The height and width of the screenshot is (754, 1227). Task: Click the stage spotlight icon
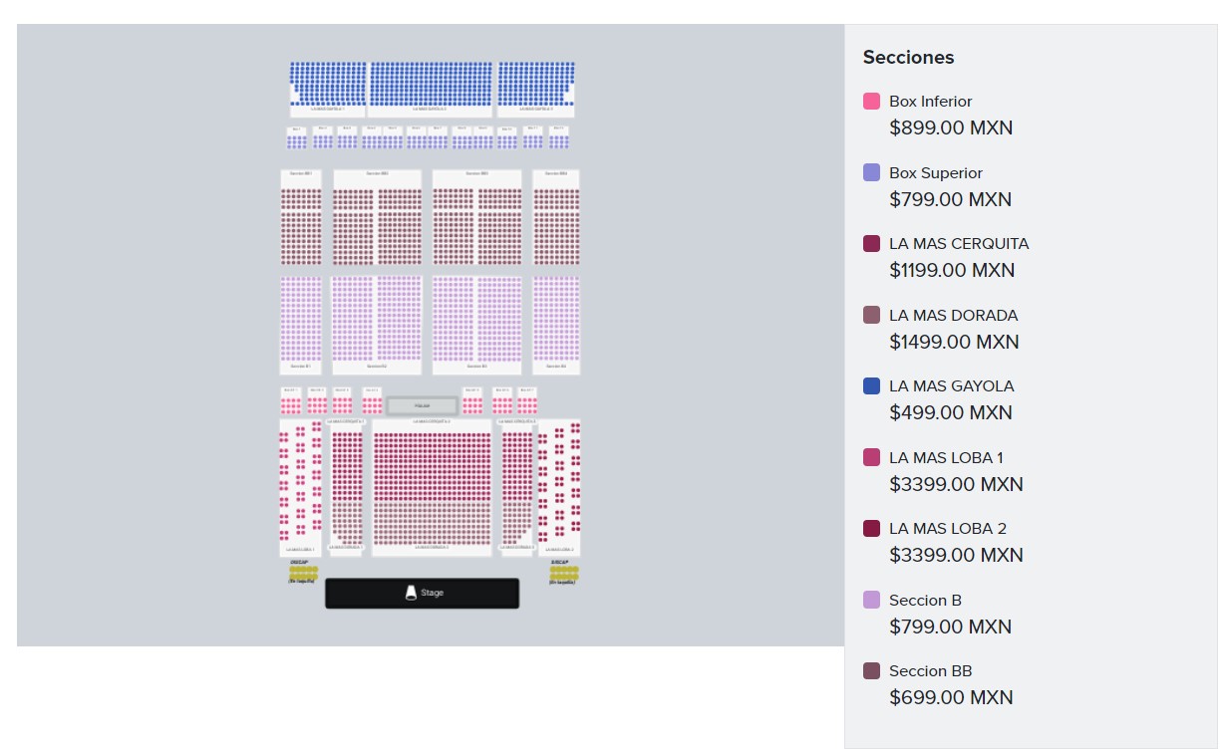[411, 593]
